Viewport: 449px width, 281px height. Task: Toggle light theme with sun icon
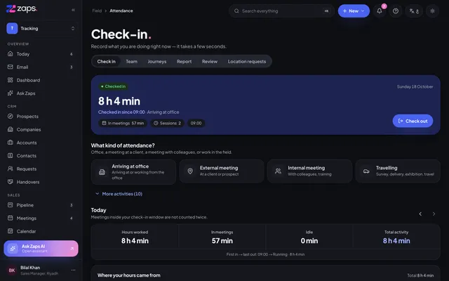432,11
